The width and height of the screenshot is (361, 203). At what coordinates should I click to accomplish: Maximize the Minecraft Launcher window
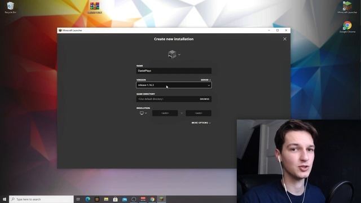pos(278,30)
